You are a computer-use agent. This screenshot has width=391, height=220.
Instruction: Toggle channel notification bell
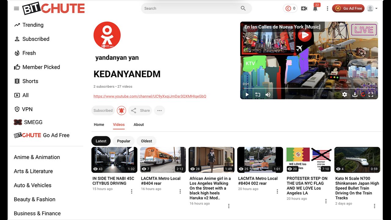[122, 111]
